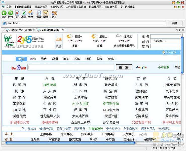Click the tab scroll left arrow

[x=177, y=30]
